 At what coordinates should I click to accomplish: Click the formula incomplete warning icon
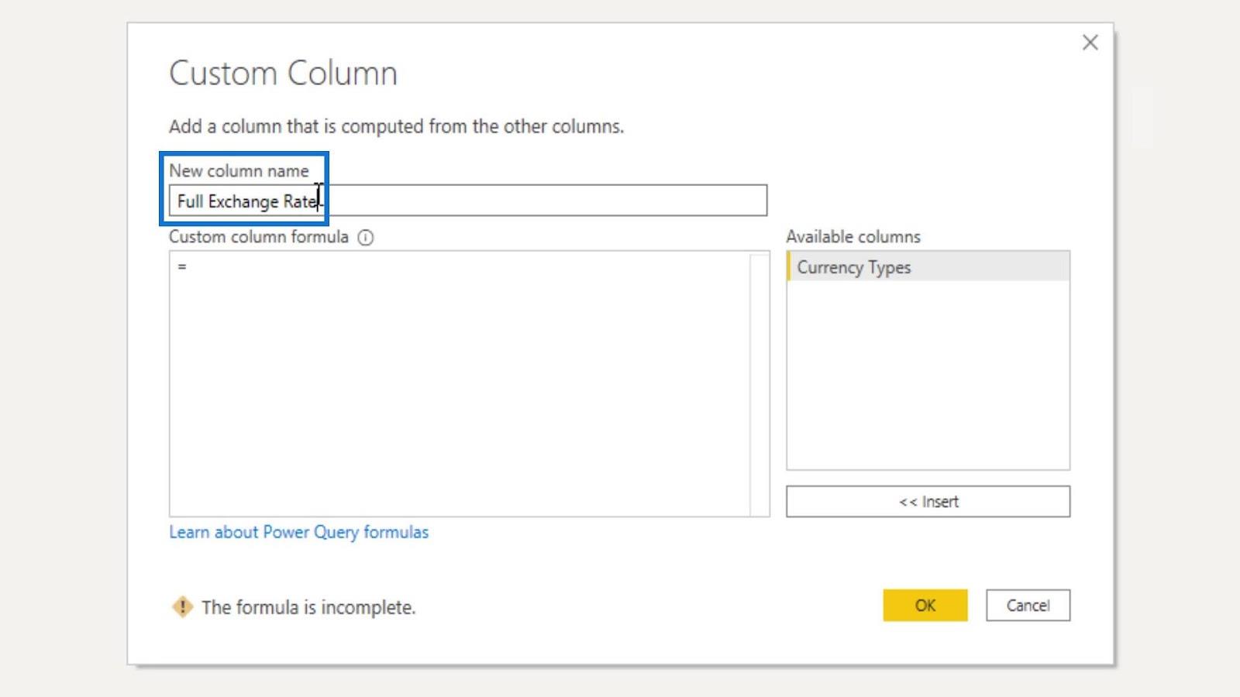point(182,607)
